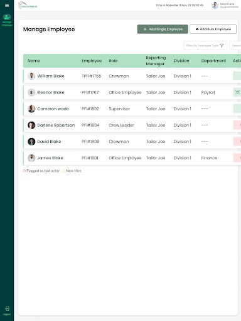Click face-scan action icon for Eleanor Blake

237,92
